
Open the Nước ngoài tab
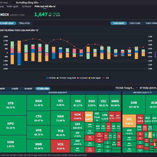tap(13, 6)
